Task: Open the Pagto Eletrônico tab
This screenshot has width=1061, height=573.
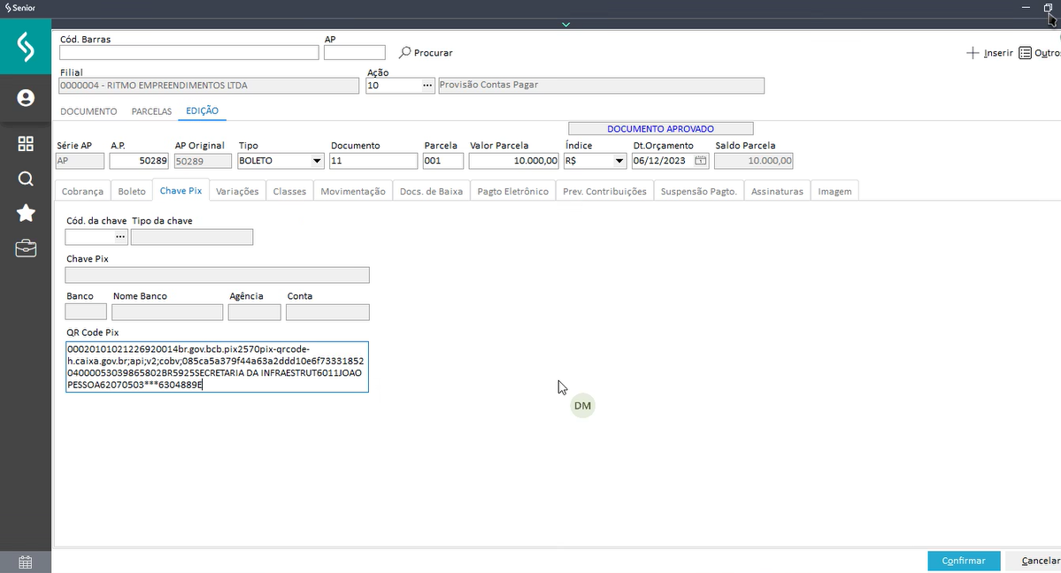Action: pyautogui.click(x=513, y=191)
